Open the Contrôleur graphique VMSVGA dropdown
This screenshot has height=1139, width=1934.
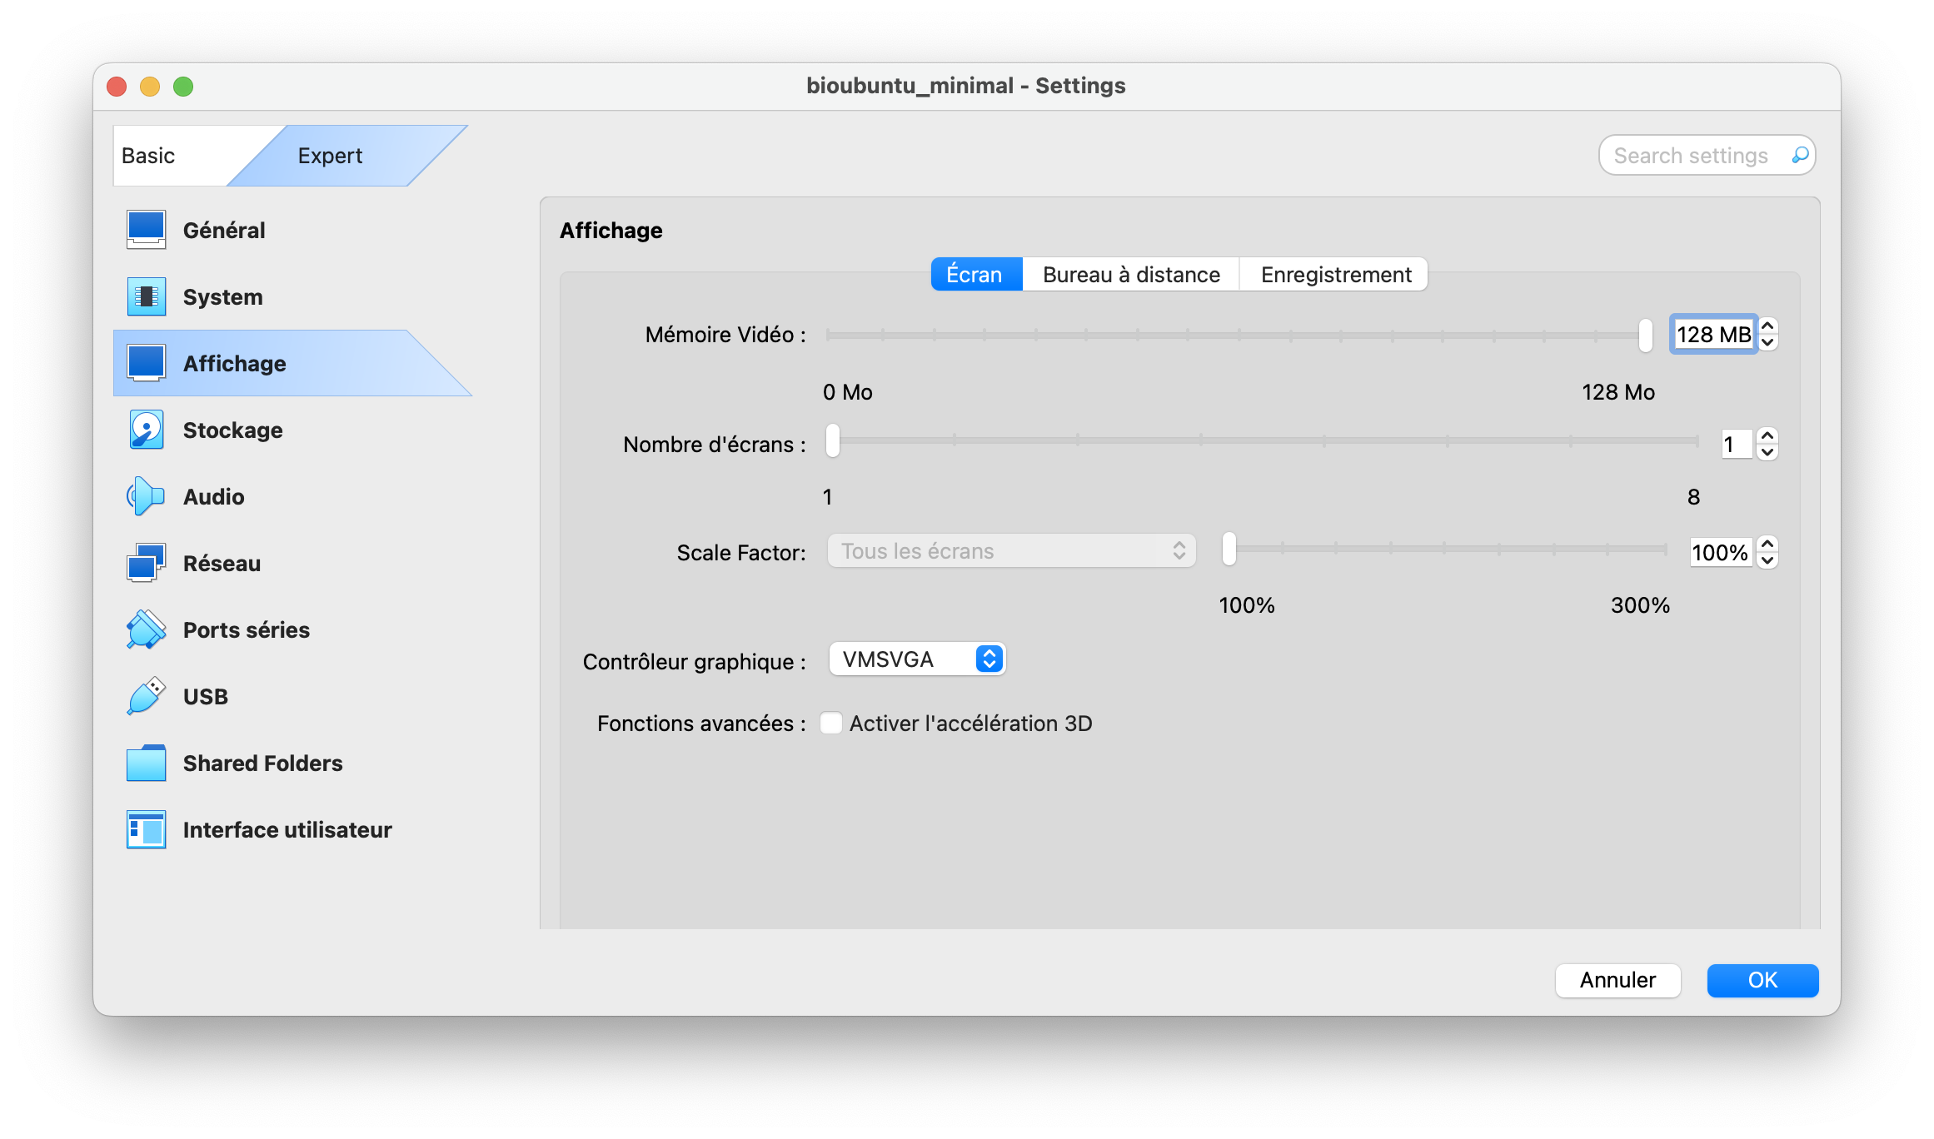tap(917, 659)
